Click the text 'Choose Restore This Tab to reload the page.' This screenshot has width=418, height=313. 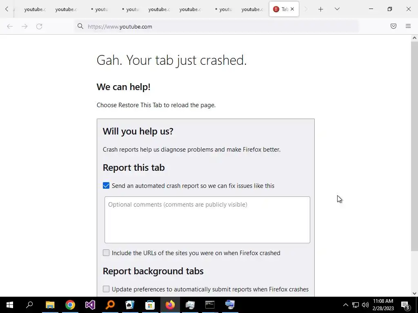coord(156,105)
